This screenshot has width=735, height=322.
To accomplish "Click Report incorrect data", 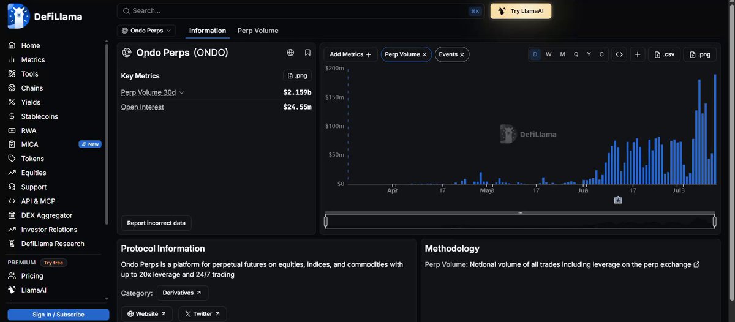I will click(156, 223).
